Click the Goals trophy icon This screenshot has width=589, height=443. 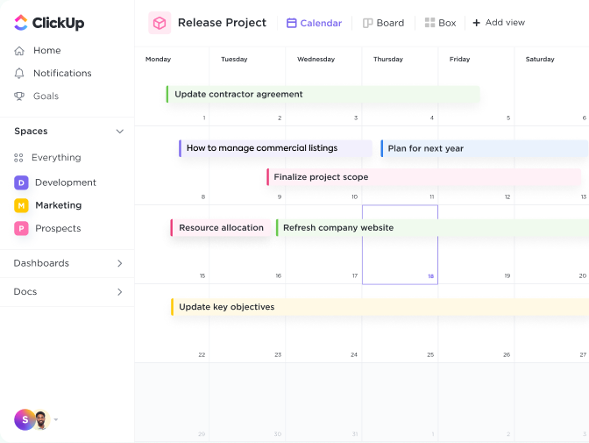[19, 96]
